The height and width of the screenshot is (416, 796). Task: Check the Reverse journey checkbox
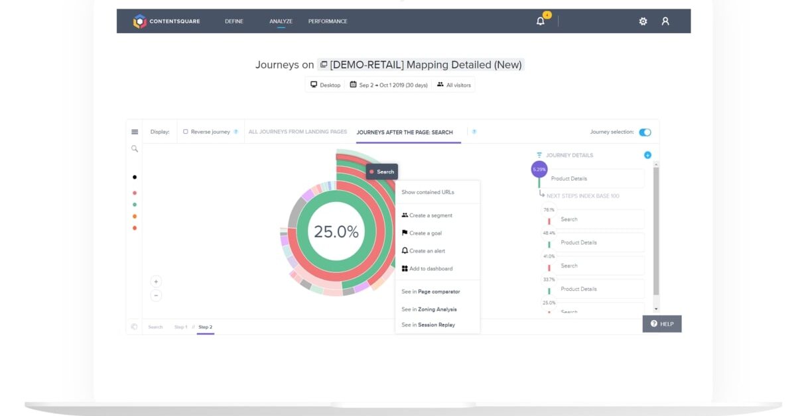[x=185, y=132]
